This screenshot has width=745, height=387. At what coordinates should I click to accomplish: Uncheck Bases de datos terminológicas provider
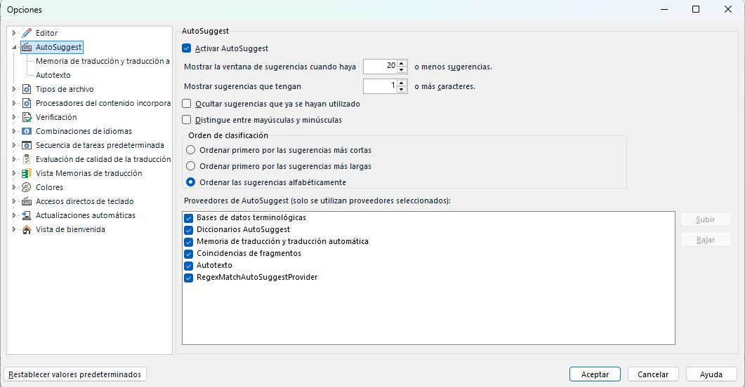[189, 218]
